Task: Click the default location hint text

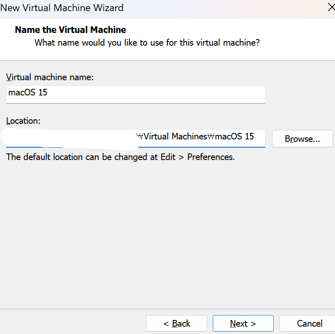Action: 120,157
